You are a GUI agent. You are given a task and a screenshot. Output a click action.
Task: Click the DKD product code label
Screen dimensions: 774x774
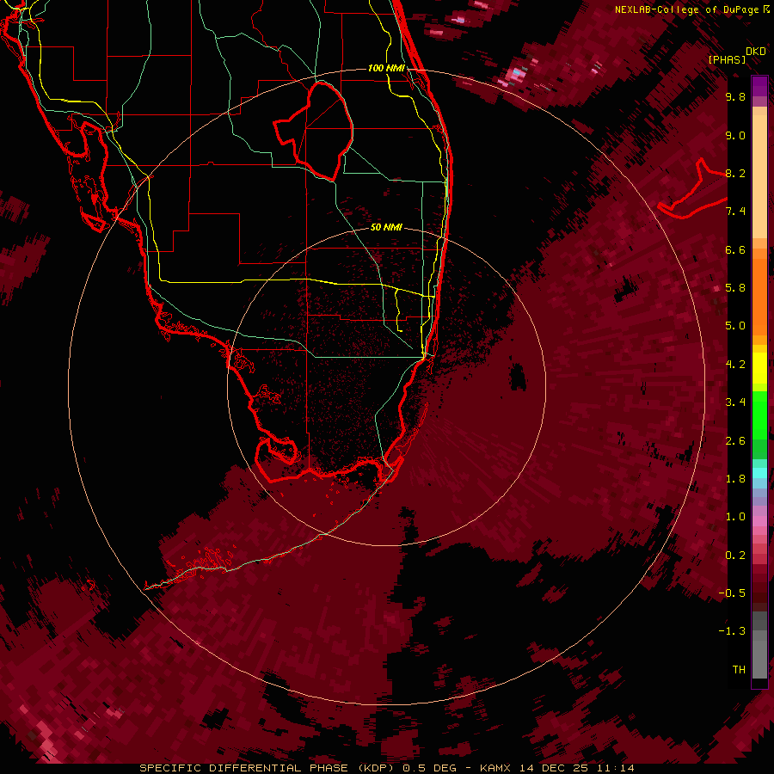[756, 52]
